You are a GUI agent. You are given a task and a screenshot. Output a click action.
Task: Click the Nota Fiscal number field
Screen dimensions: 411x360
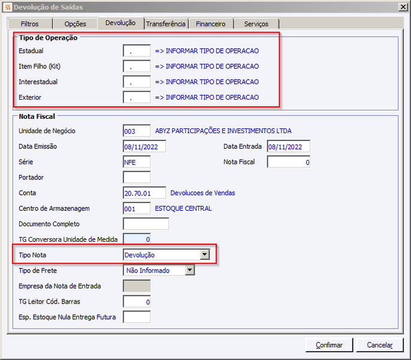click(x=289, y=162)
